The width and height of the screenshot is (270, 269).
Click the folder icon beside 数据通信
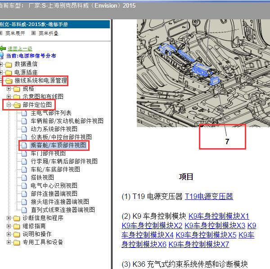(x=9, y=65)
